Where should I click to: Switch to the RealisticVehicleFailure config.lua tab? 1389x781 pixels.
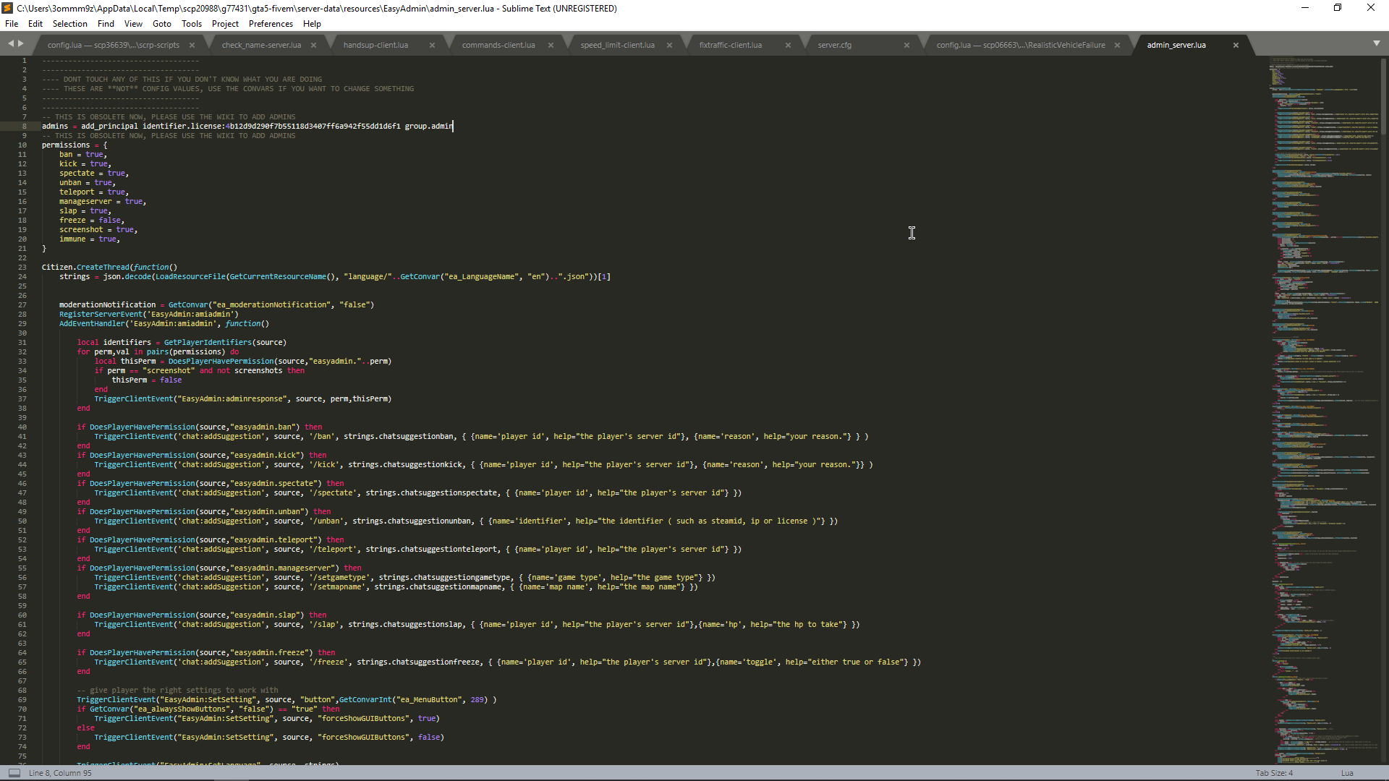tap(1020, 45)
